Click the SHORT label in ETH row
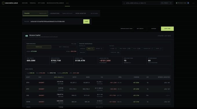This screenshot has height=109, width=197. click(41, 83)
